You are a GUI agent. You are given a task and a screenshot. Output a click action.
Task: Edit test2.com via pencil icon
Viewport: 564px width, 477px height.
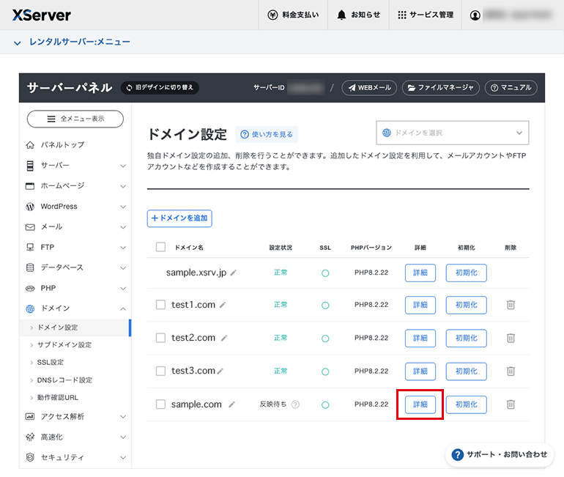[x=224, y=338]
